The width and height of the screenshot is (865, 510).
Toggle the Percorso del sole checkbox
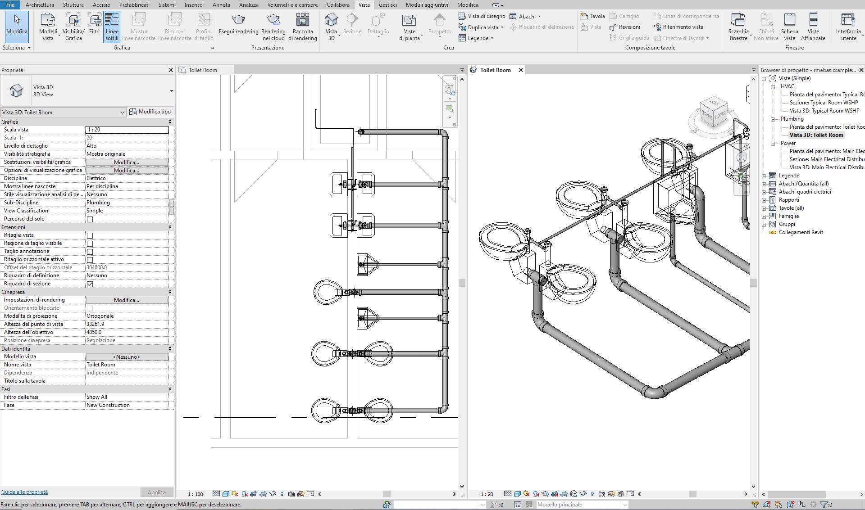90,219
